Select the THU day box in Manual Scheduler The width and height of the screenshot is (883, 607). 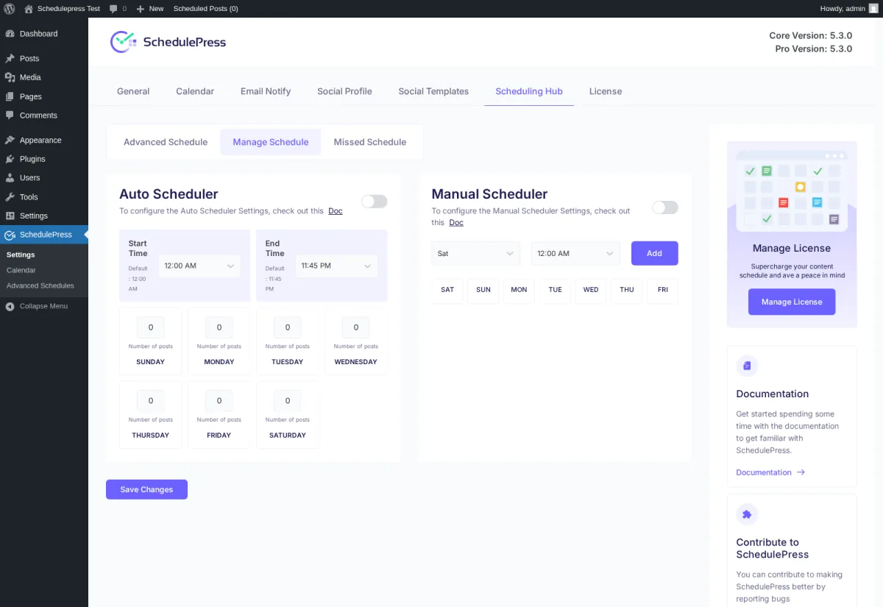627,290
